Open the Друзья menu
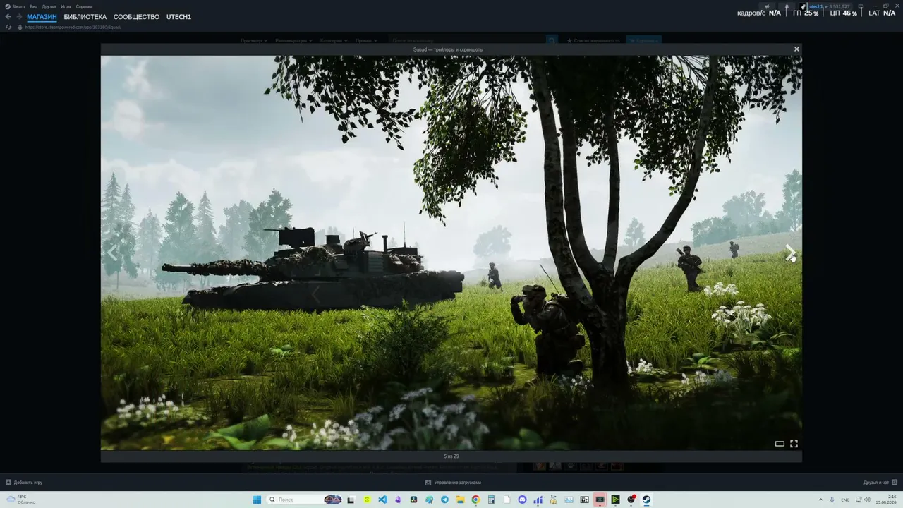Screen dimensions: 903x508 49,6
